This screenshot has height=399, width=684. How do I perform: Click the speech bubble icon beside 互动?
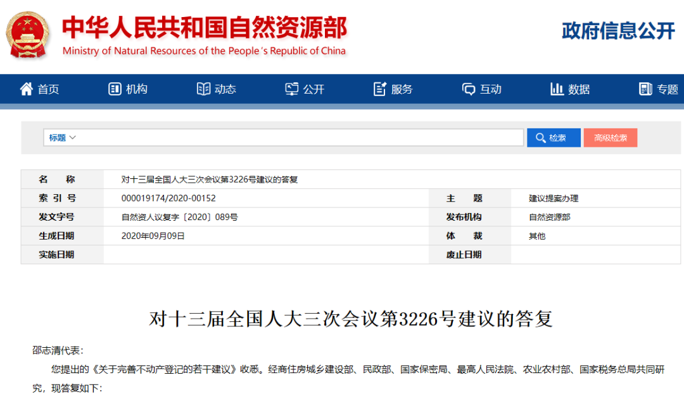coord(469,89)
